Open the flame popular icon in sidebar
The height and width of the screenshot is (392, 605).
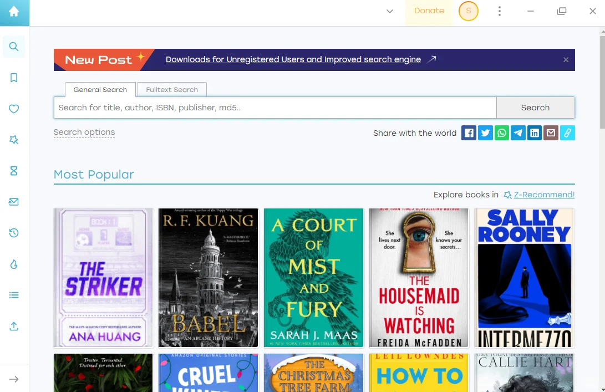(14, 264)
